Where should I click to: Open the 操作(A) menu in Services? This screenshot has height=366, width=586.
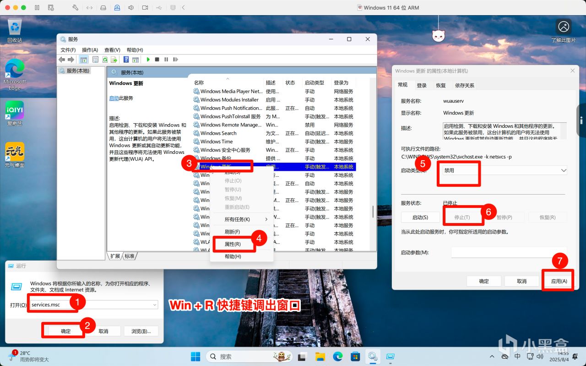point(90,49)
